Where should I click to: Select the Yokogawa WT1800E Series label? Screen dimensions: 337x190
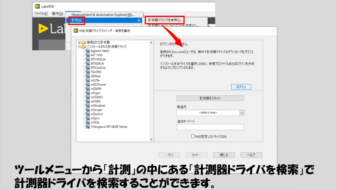(109, 126)
